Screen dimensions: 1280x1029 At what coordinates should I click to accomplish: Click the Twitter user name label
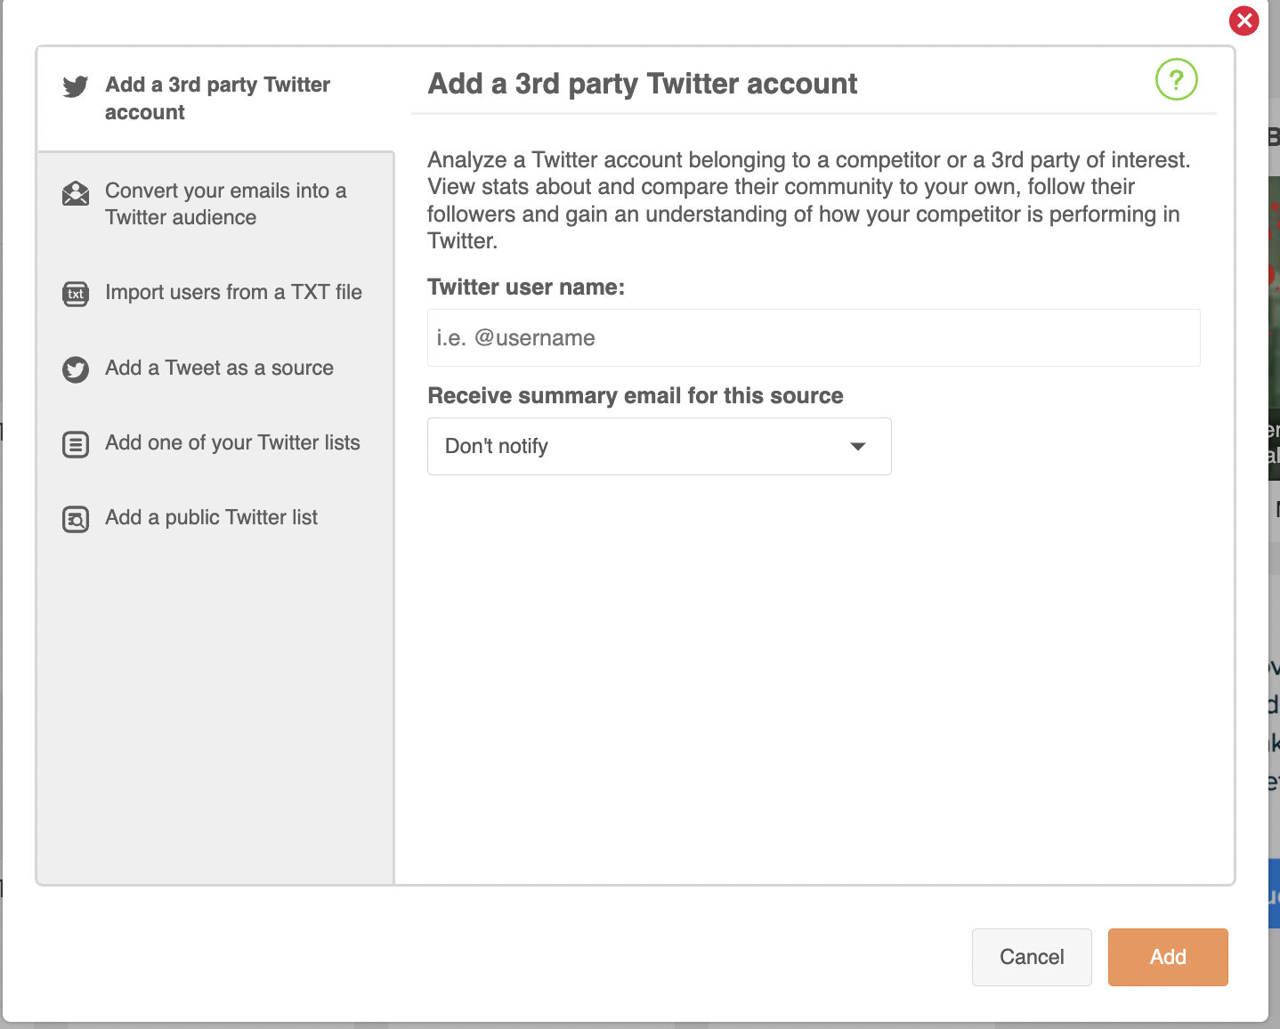[526, 288]
